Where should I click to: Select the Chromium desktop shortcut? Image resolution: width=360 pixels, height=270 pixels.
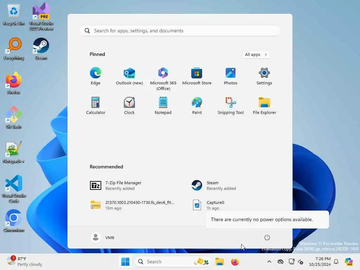point(14,221)
